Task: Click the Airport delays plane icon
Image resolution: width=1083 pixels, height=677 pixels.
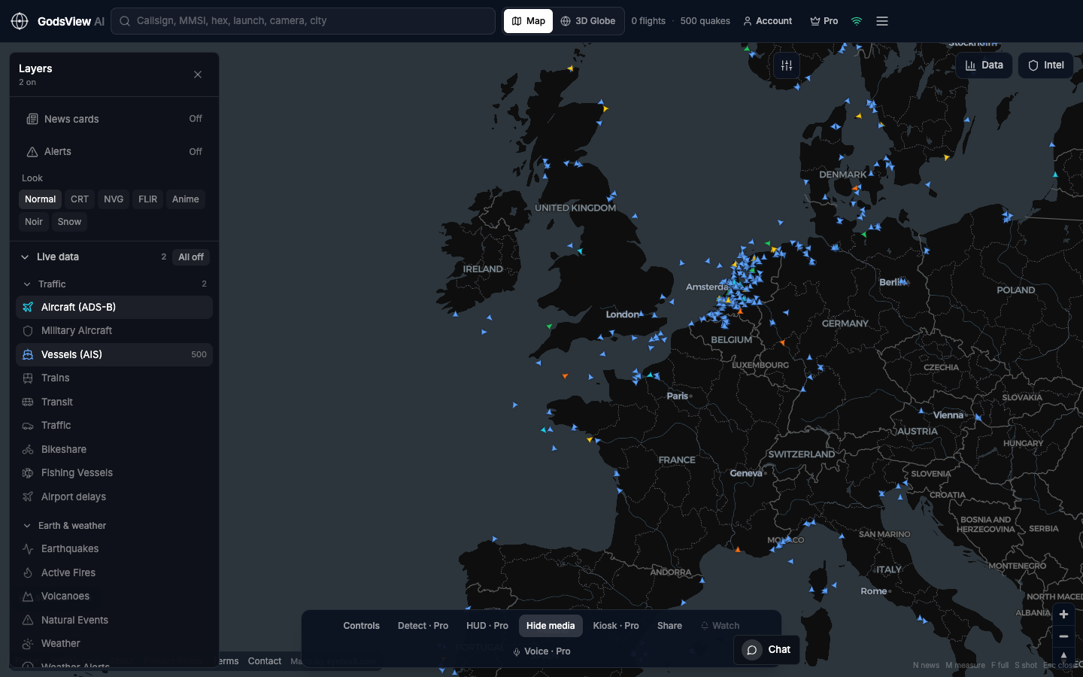Action: point(28,496)
